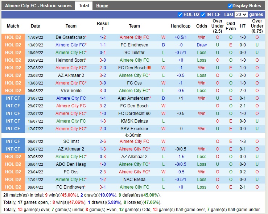268x214 pixels.
Task: Open the De Graafschap team link
Action: point(70,37)
